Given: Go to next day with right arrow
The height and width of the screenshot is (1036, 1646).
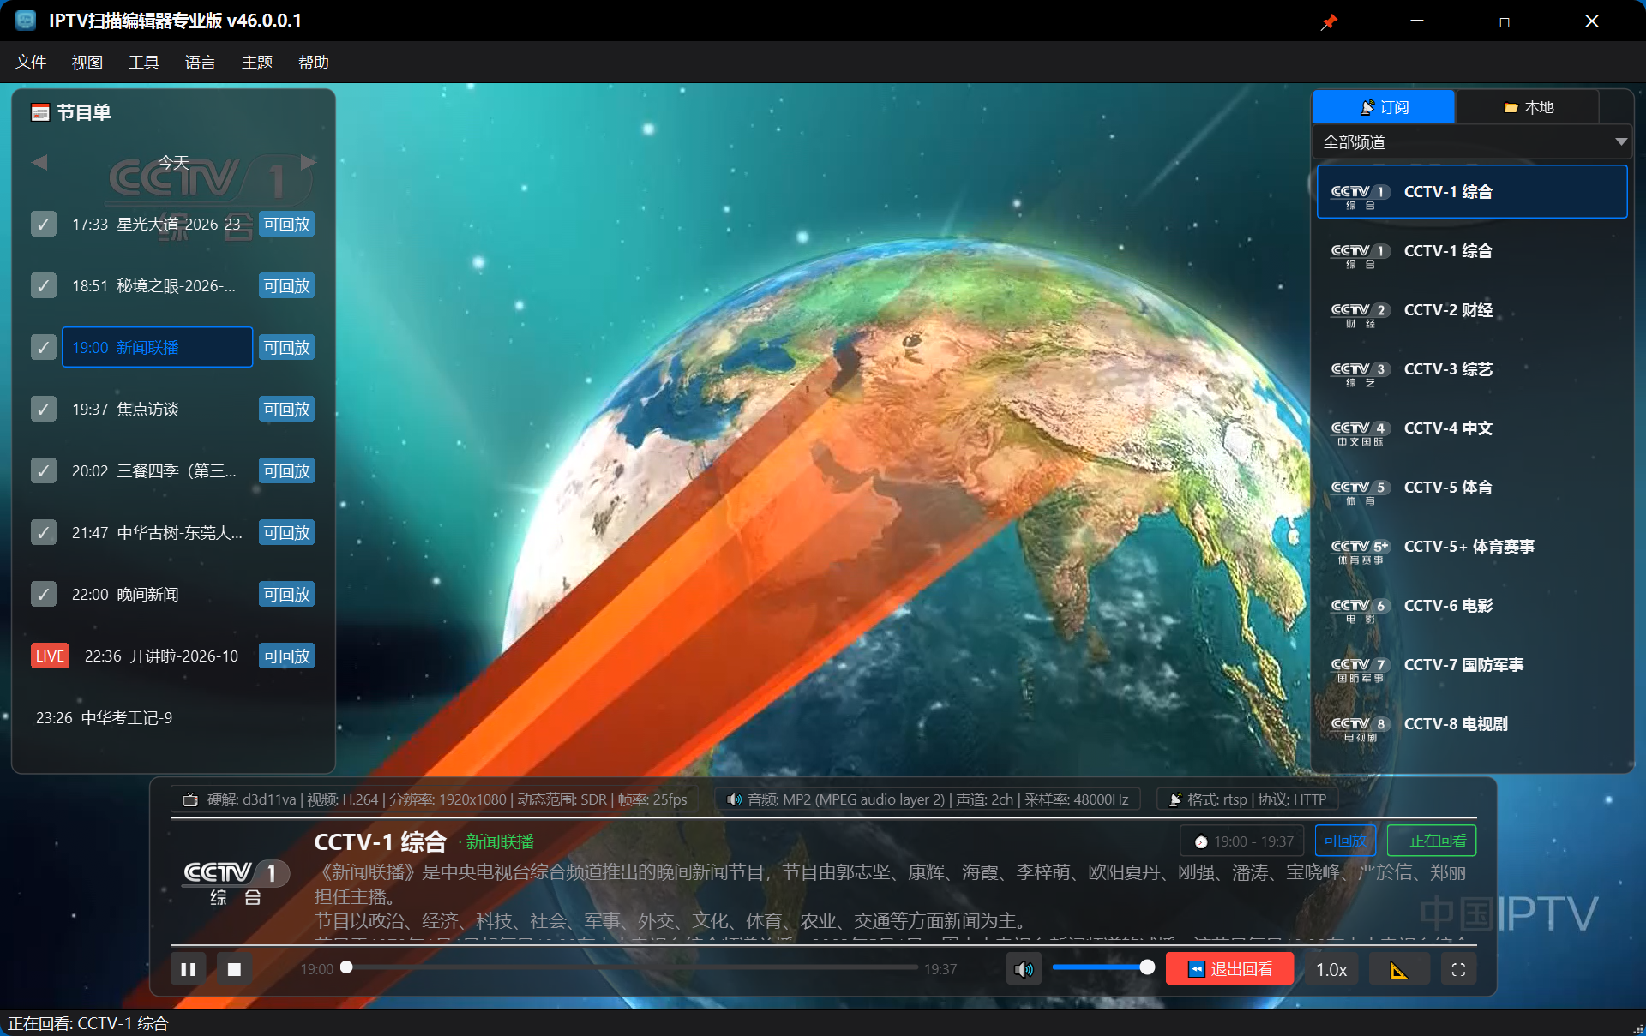Looking at the screenshot, I should click(x=309, y=162).
